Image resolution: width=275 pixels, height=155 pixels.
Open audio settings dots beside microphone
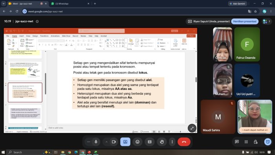pyautogui.click(x=88, y=142)
